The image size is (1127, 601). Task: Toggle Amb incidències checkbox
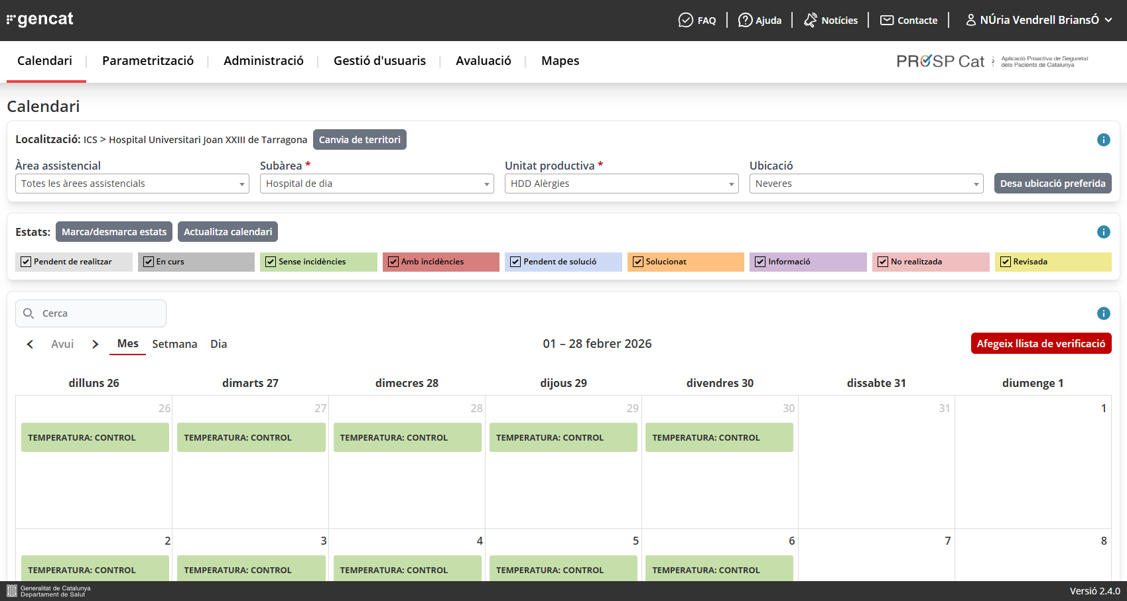(x=393, y=262)
